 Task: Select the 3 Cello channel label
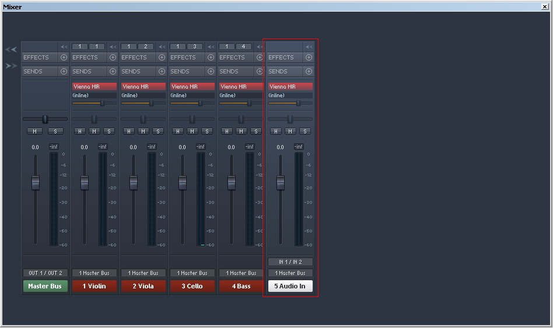pos(192,286)
